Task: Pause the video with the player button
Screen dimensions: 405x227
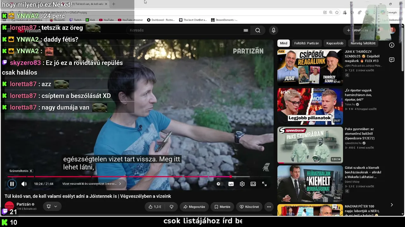Action: (12, 184)
